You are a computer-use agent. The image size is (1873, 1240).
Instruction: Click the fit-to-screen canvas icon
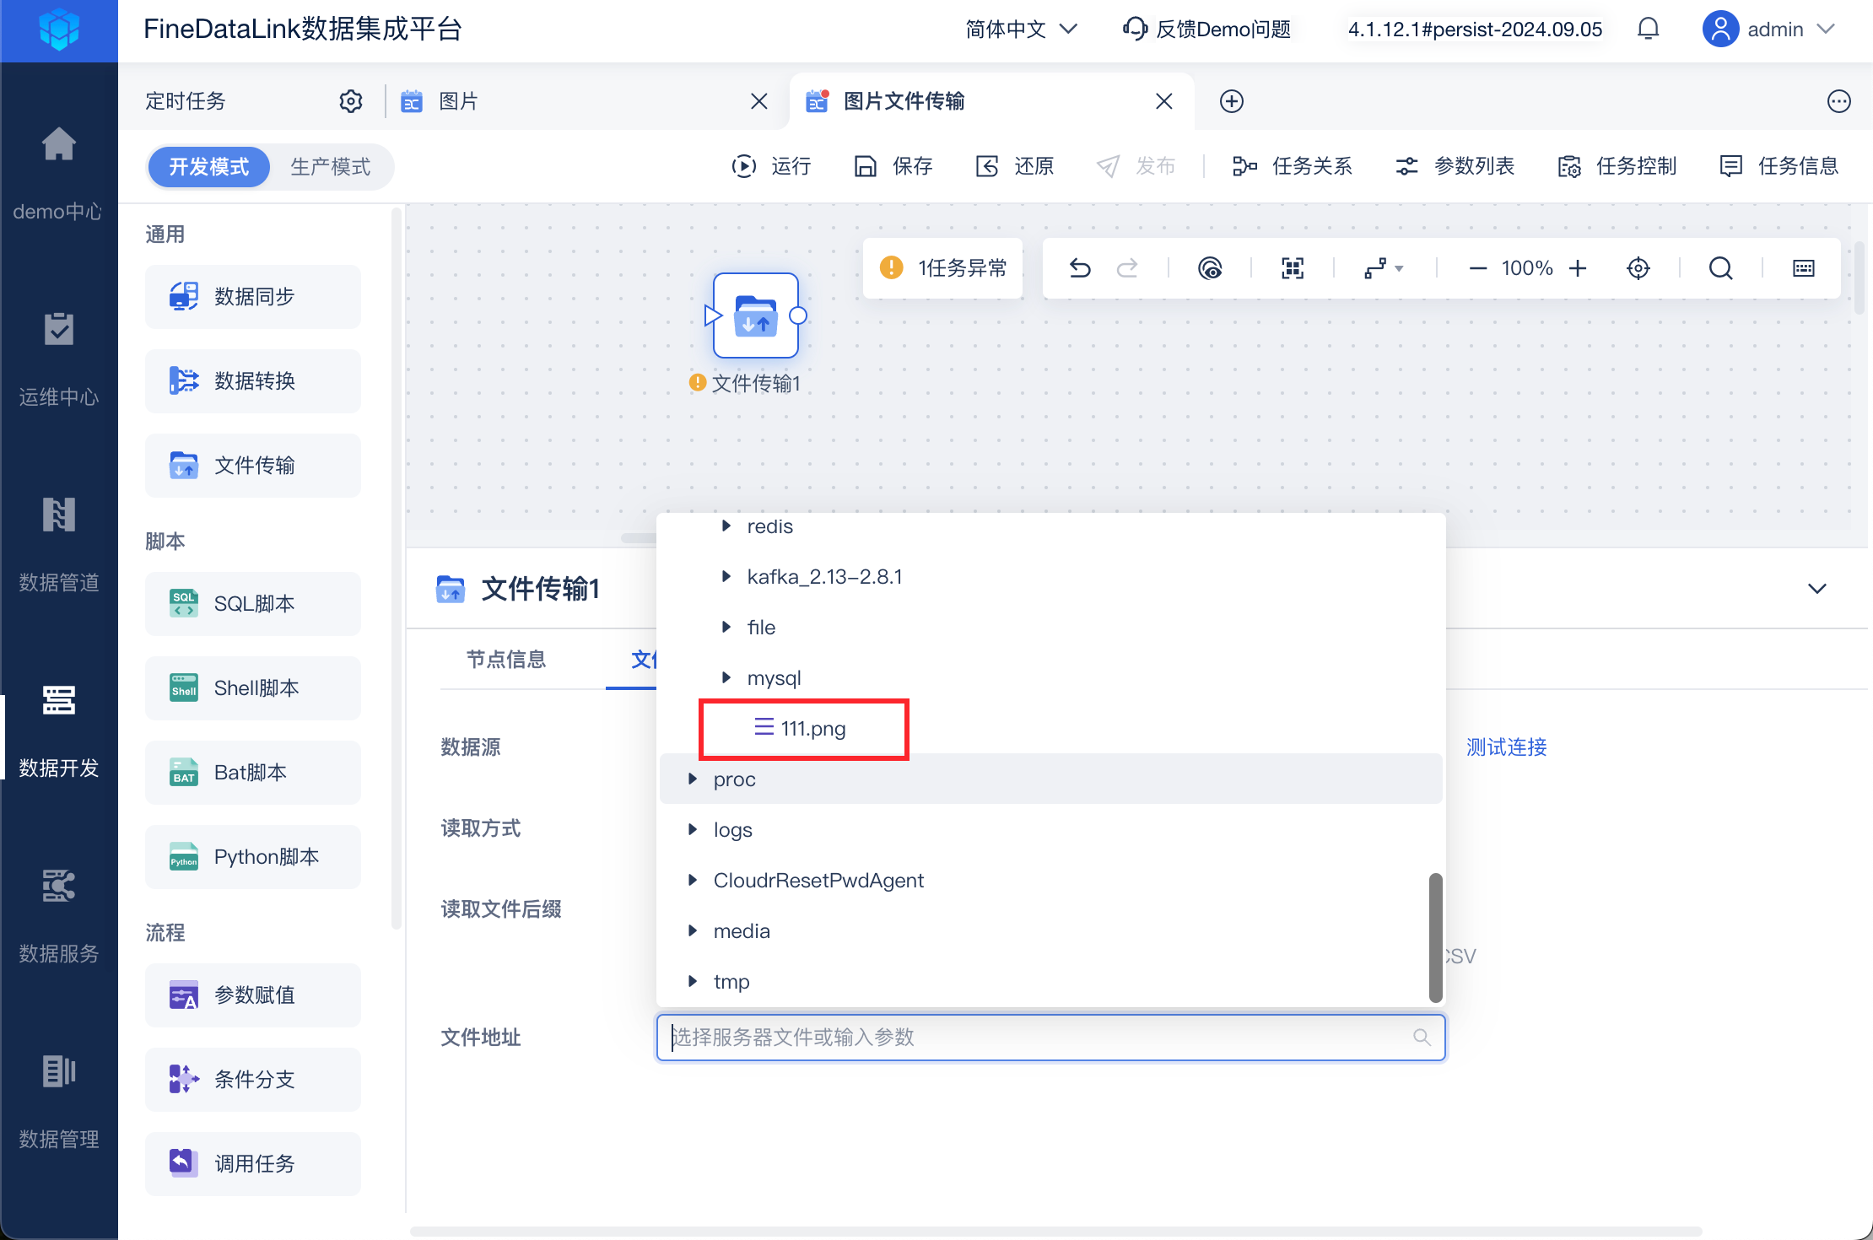1293,268
